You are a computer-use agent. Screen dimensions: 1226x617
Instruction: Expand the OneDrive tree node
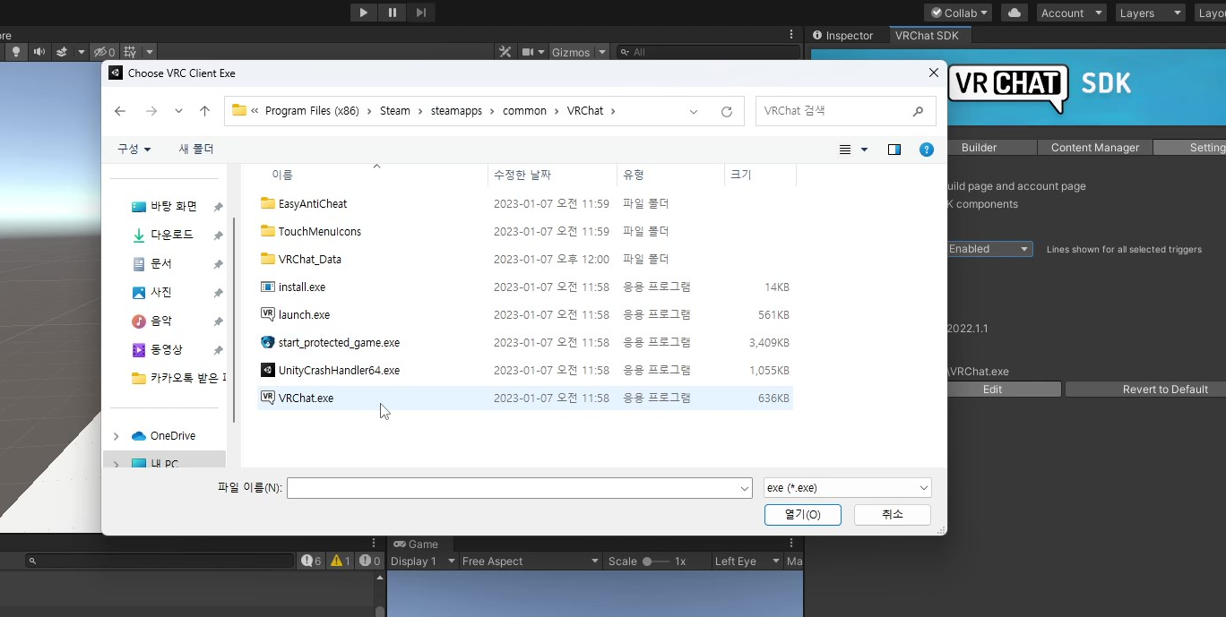tap(116, 436)
